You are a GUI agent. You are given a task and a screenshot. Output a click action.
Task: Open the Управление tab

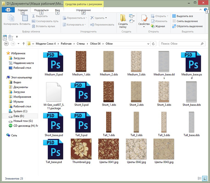[x=83, y=10]
